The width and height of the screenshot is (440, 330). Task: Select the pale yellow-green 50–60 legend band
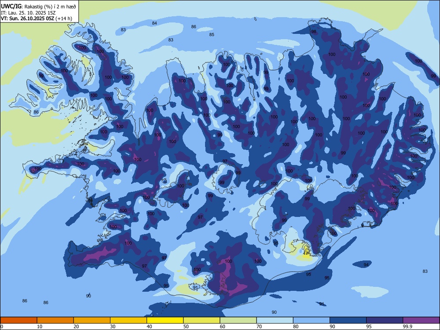point(202,320)
